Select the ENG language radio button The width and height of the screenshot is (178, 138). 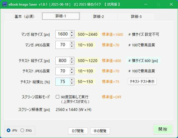(22, 130)
